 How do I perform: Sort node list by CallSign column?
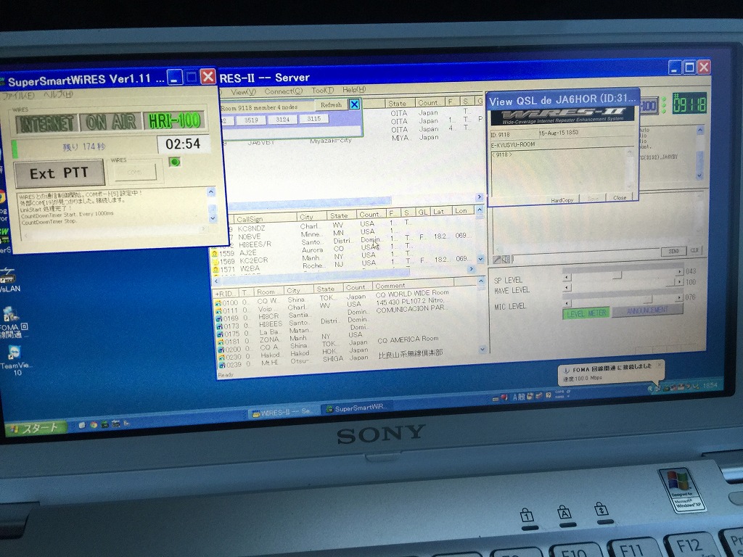pos(264,219)
